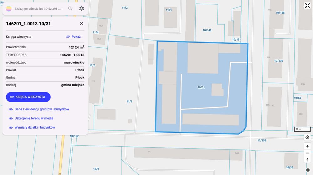Open map attribution info icon

(308, 170)
